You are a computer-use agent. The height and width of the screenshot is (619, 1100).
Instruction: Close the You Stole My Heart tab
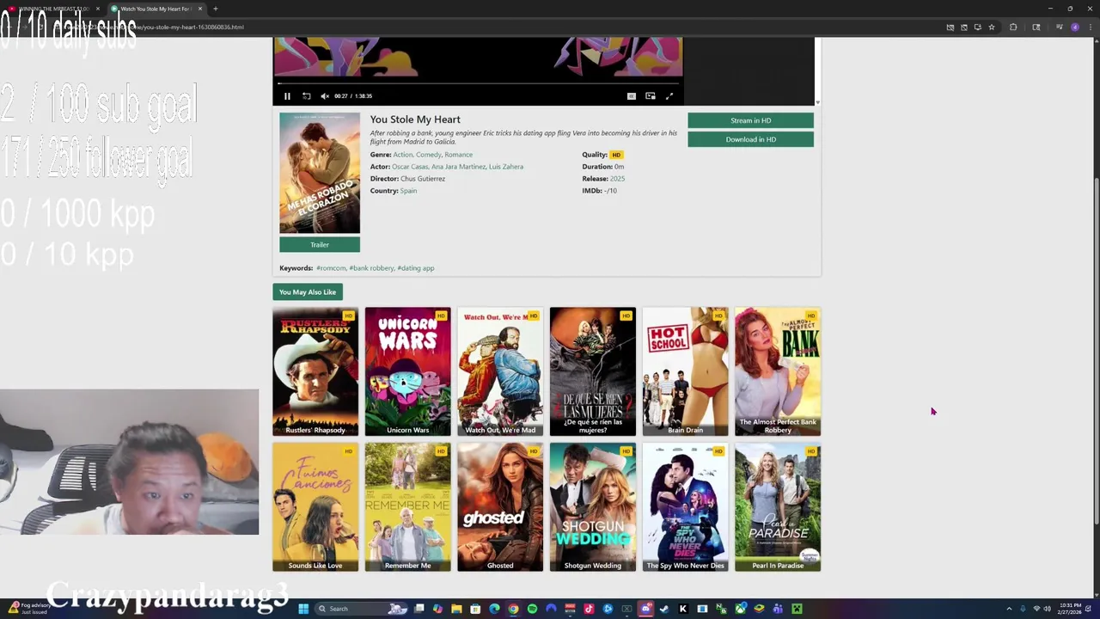coord(200,9)
